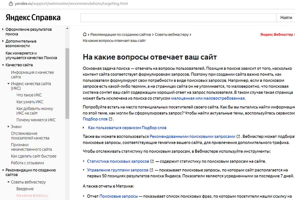Collapse the Качество сайта sidebar section
This screenshot has width=295, height=200.
tap(3, 65)
